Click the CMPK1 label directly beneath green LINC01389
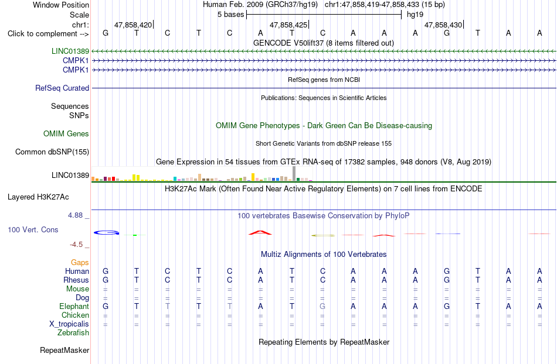The height and width of the screenshot is (364, 557). (76, 60)
